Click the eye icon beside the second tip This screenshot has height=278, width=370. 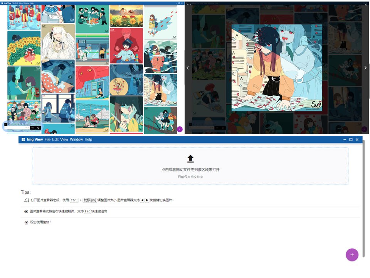click(x=25, y=211)
